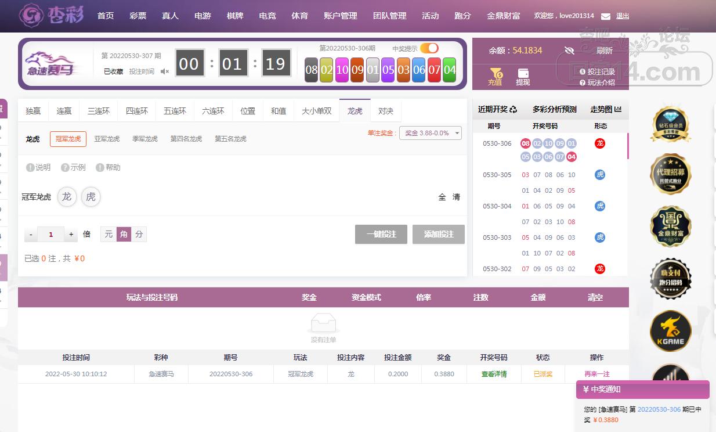Screen dimensions: 716x432
Task: Open 账户管理 in the top menu
Action: click(x=341, y=16)
